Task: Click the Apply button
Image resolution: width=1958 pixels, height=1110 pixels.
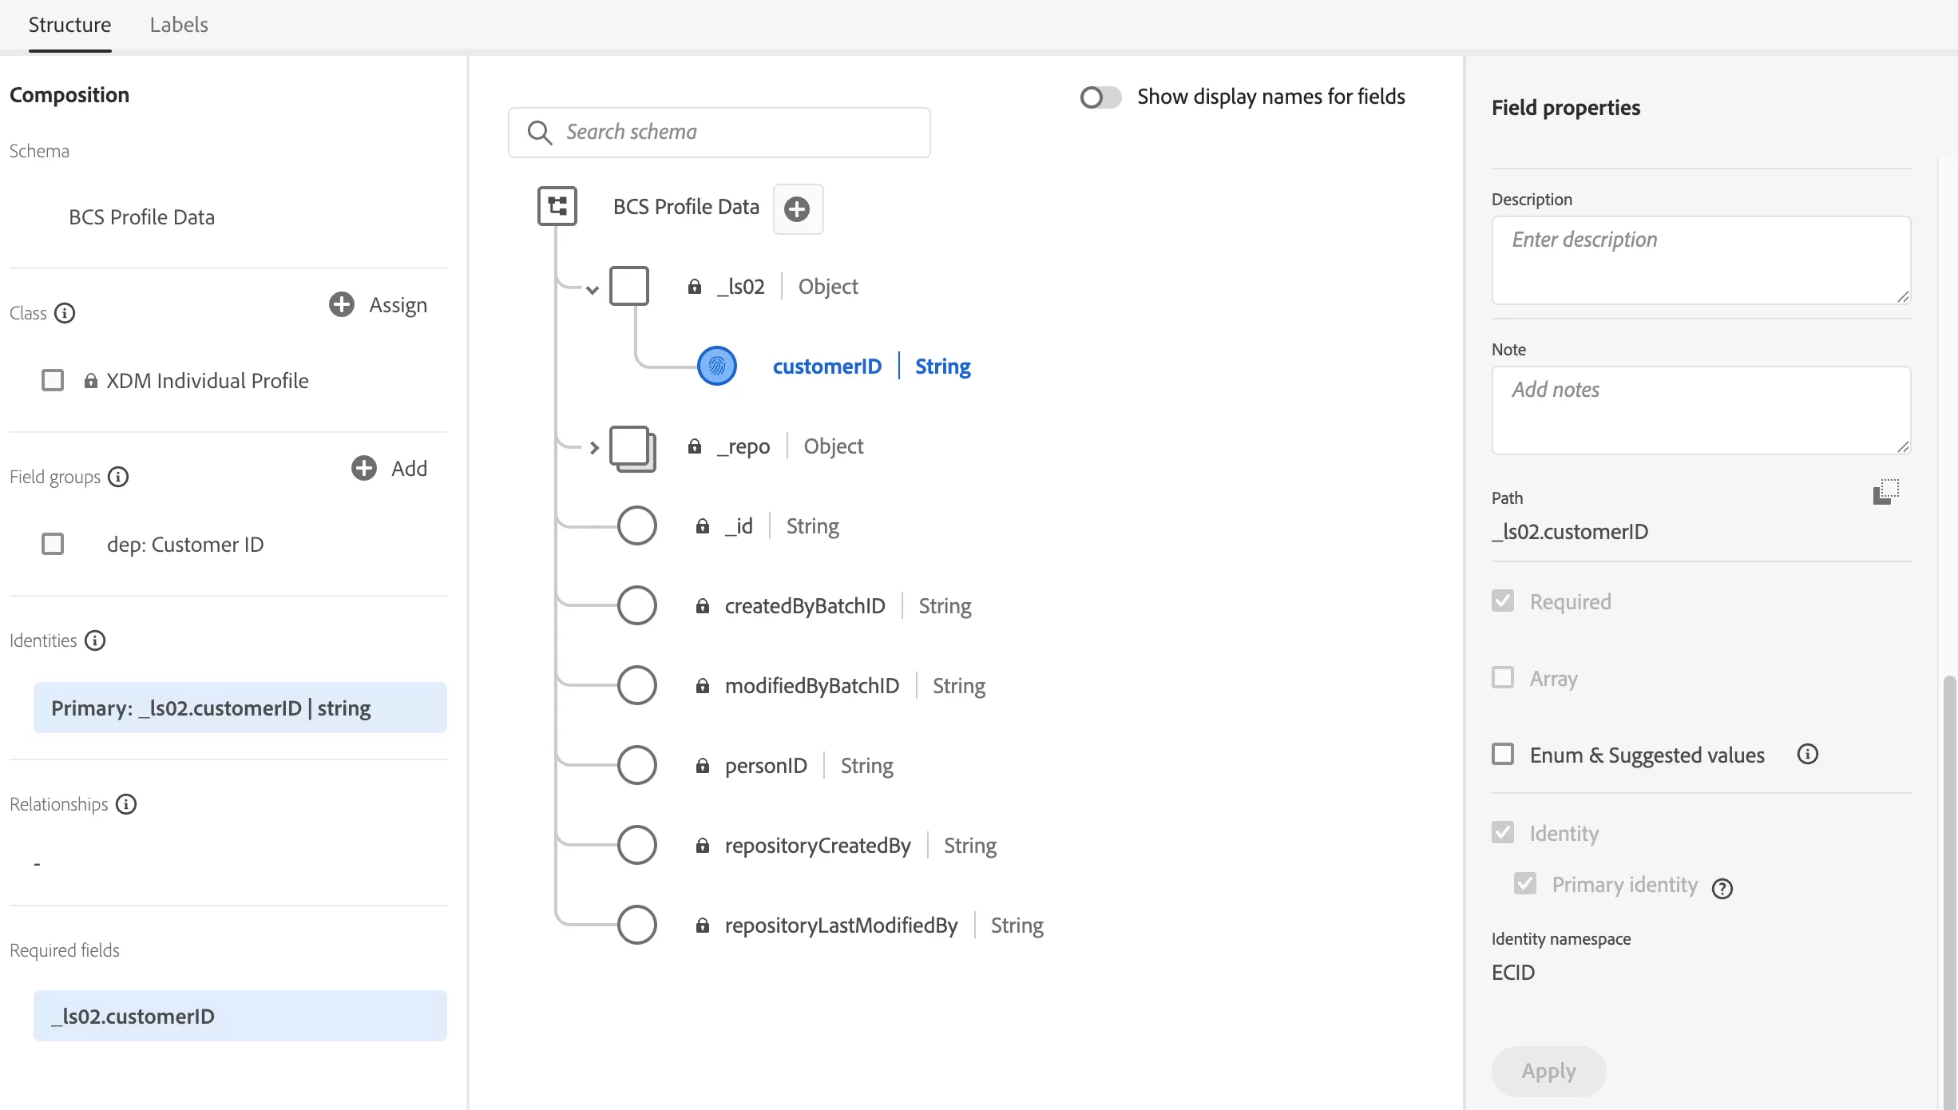Action: pos(1549,1071)
